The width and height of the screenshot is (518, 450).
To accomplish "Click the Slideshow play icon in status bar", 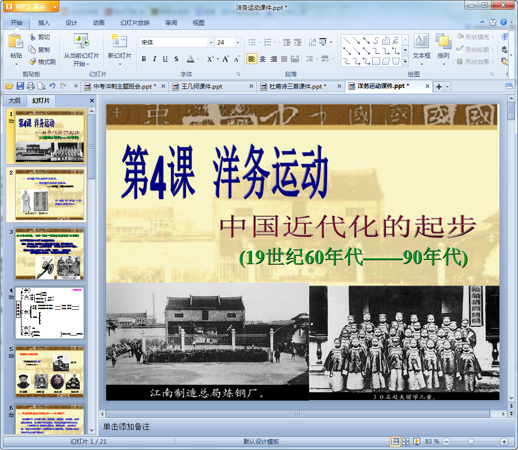I will click(x=417, y=441).
